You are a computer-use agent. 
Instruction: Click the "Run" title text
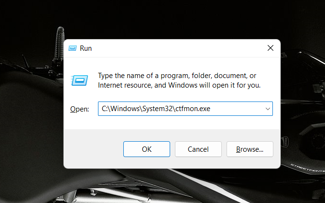pos(86,48)
